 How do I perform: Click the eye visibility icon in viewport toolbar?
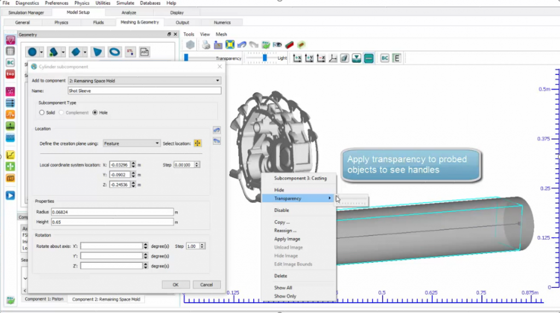click(x=278, y=45)
